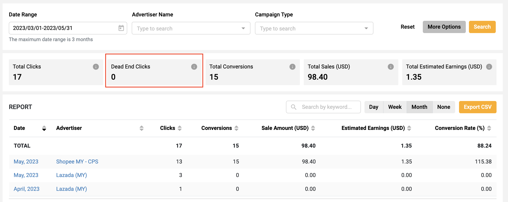Open the Shopee MY - CPS advertiser link

tap(77, 162)
